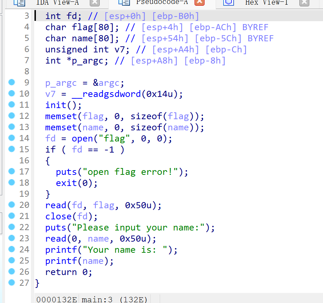
Task: Switch to the Hex View-1 tab
Action: [266, 3]
